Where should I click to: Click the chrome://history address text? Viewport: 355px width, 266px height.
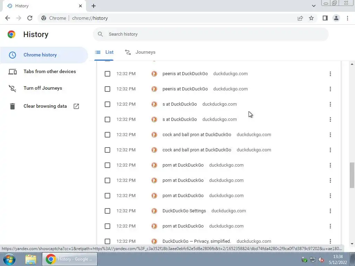pos(90,18)
